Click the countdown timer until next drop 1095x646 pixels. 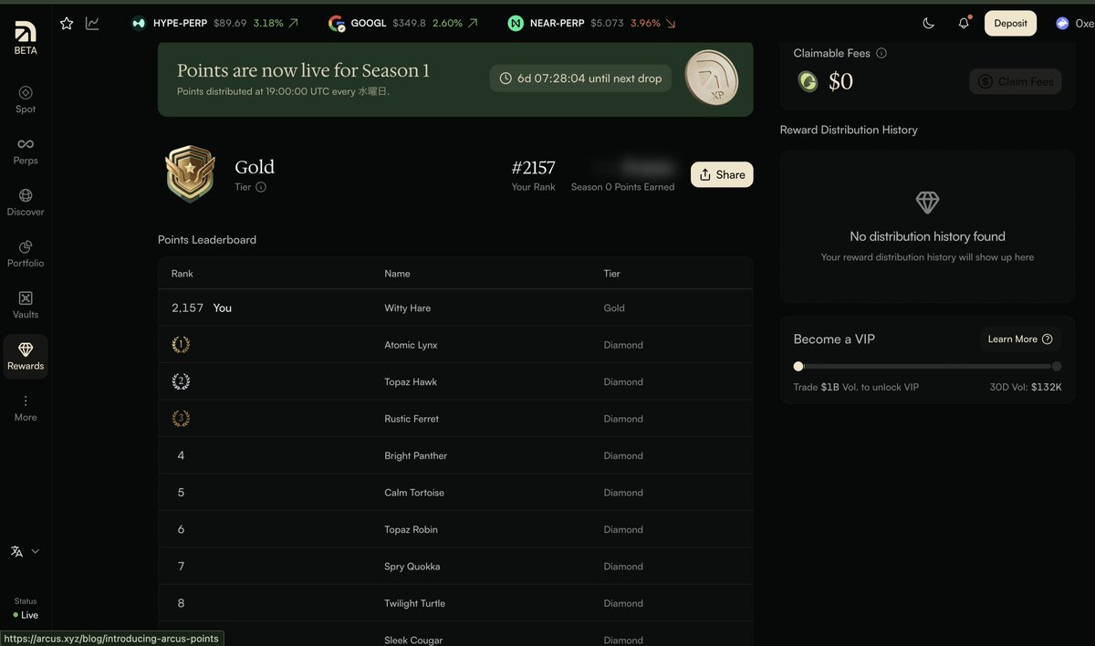(x=581, y=78)
